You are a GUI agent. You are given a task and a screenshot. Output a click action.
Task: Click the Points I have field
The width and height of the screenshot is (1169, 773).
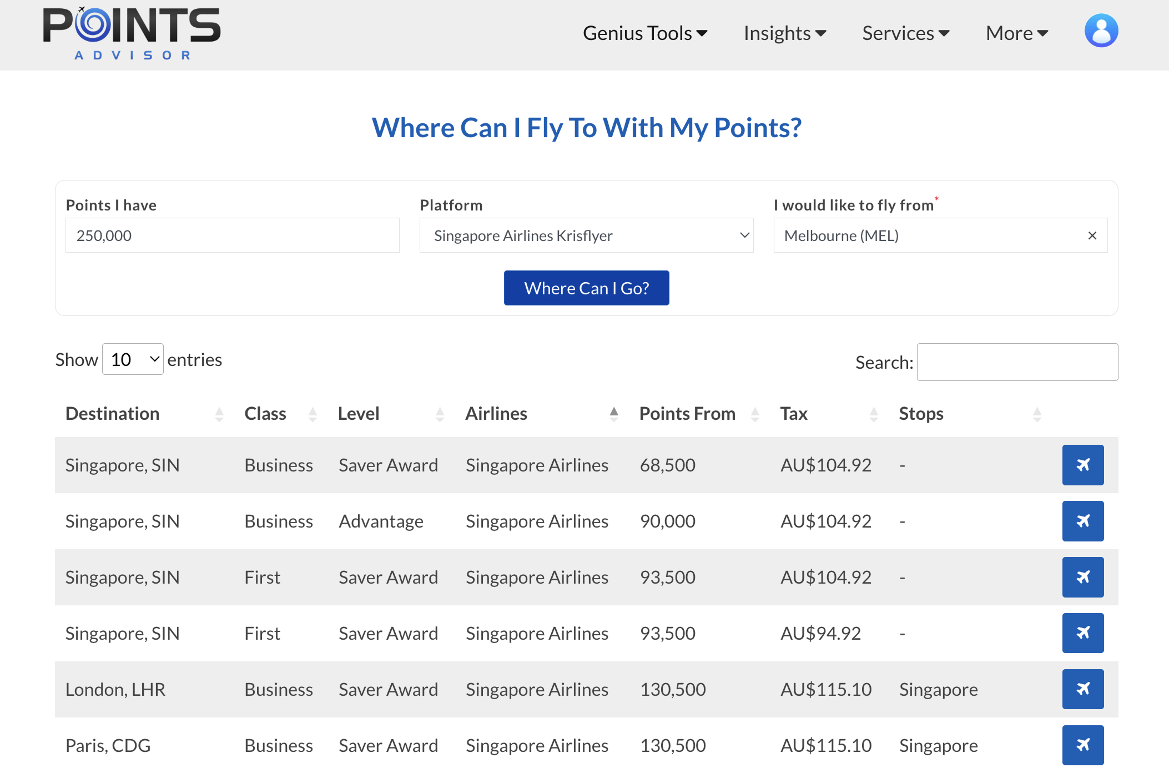[x=232, y=235]
